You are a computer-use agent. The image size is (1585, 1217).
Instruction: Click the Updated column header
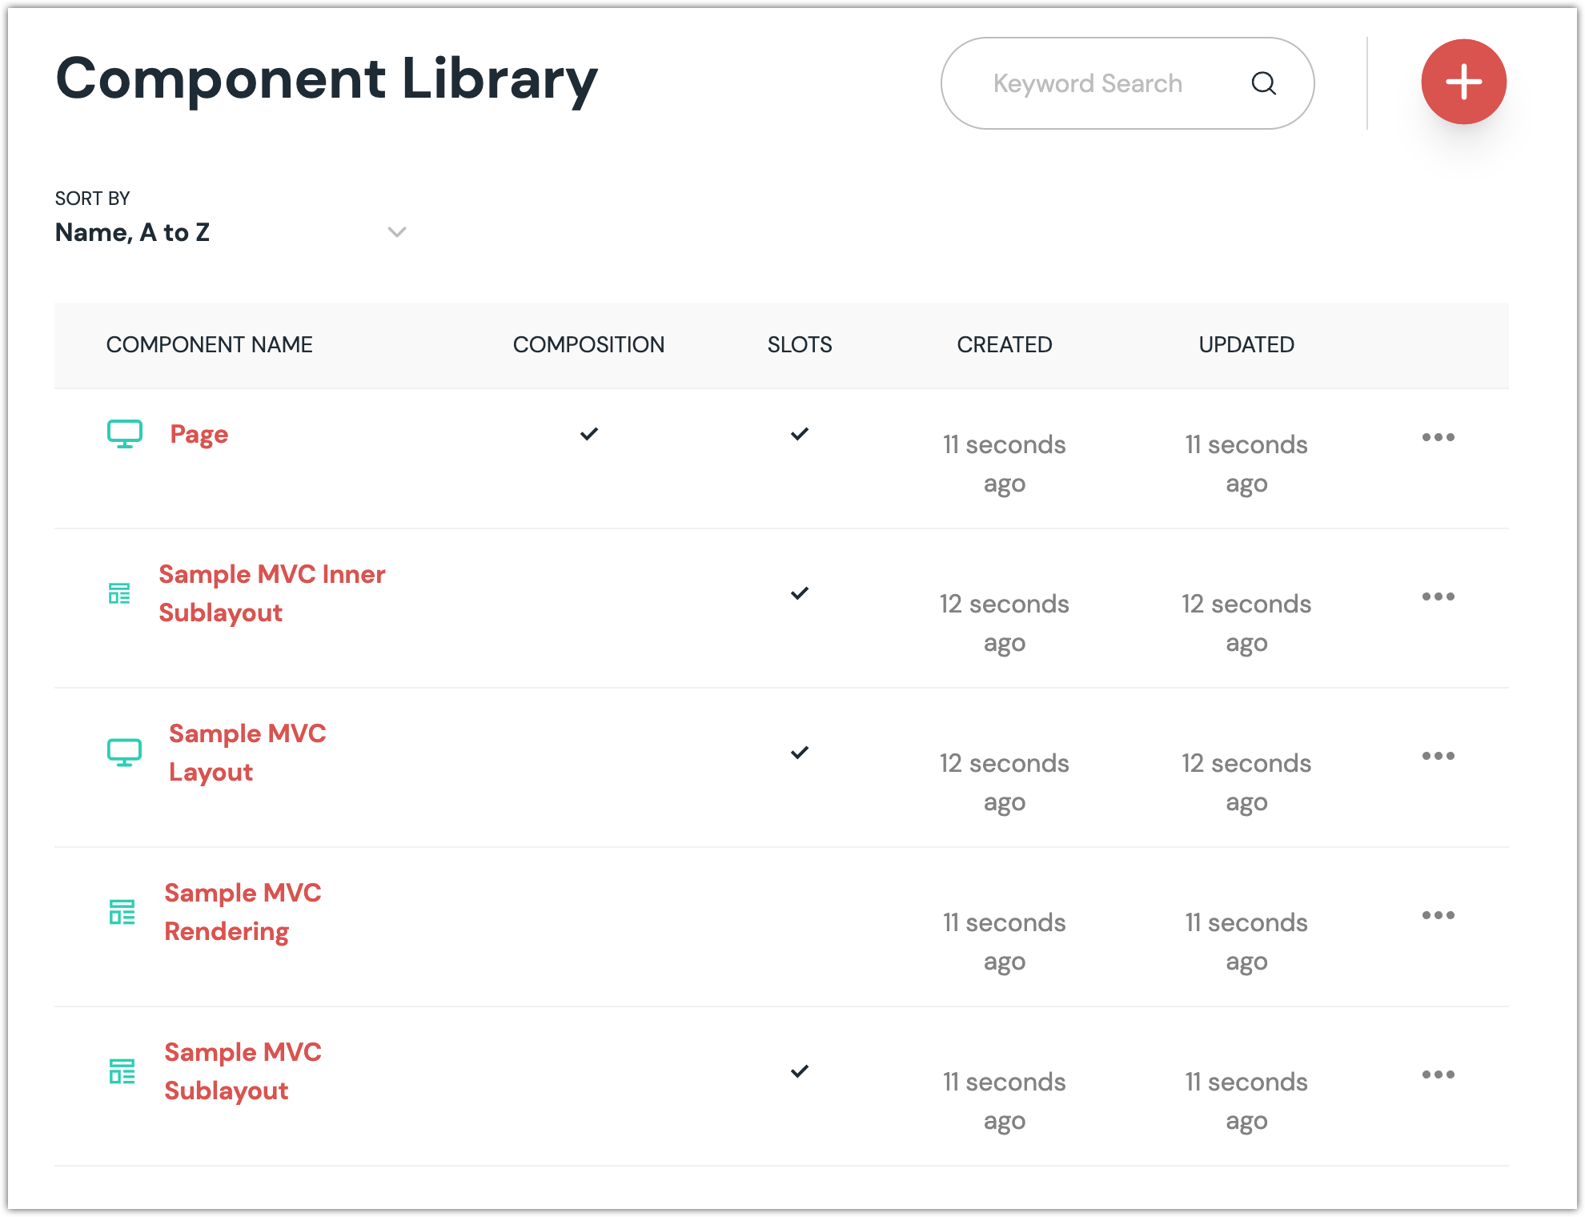click(1246, 344)
